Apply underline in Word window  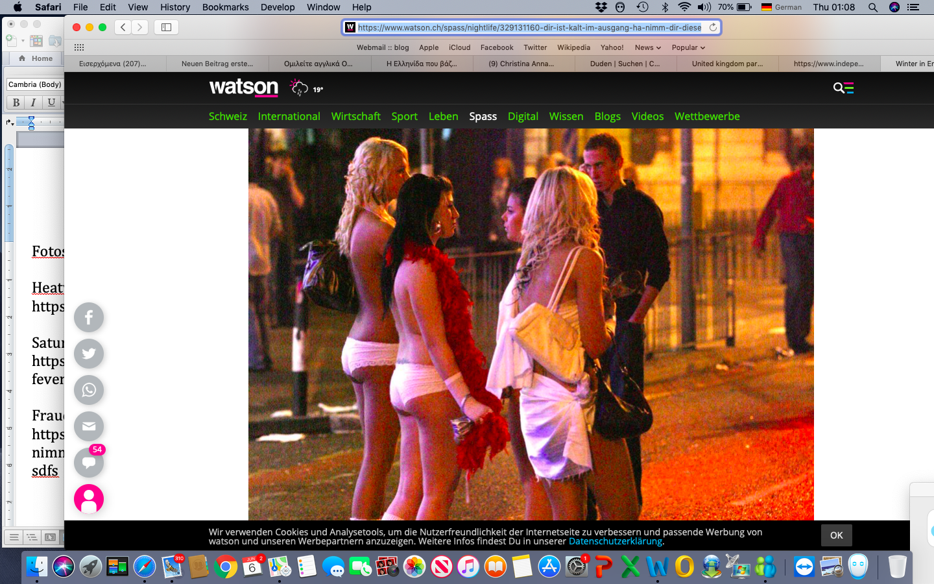click(x=51, y=103)
